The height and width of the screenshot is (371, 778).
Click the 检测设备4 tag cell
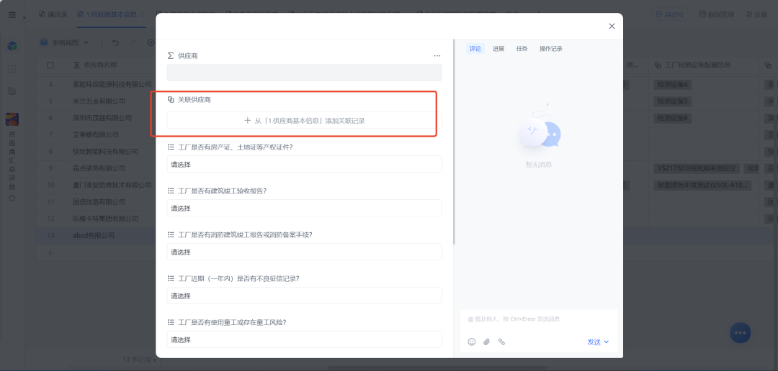point(673,85)
